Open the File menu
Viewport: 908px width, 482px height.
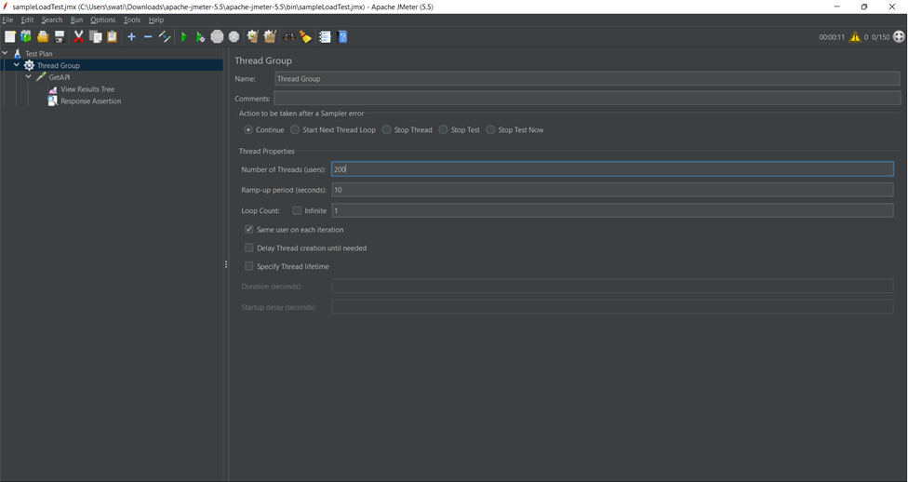[x=7, y=20]
